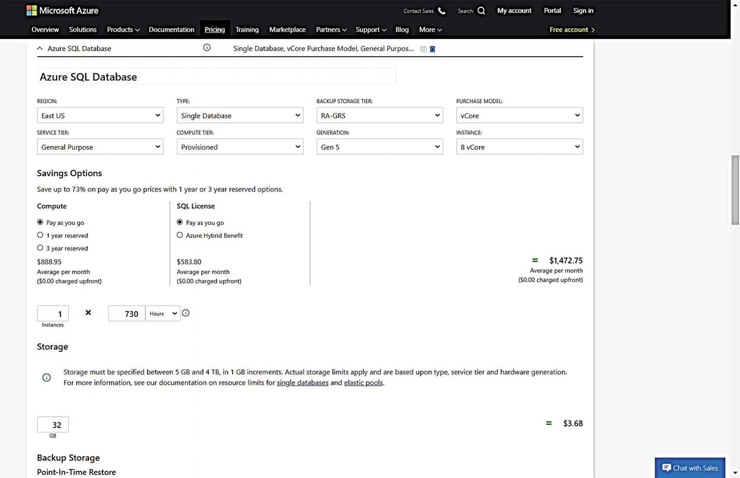
Task: Open My account link
Action: 514,10
